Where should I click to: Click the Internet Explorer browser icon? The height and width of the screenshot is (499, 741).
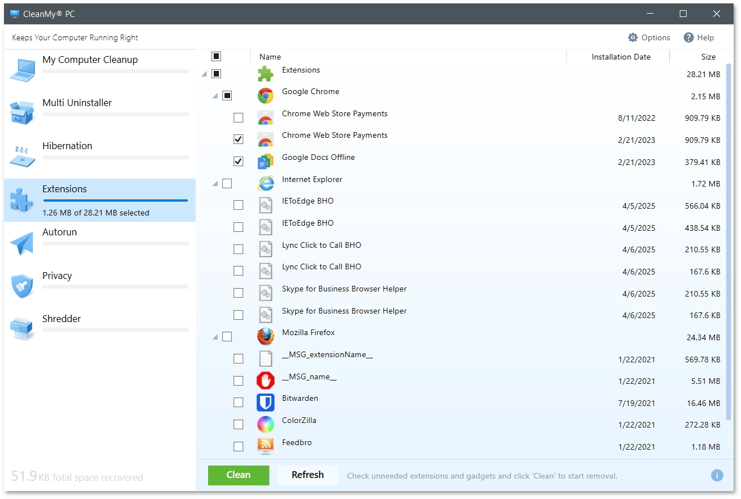[x=265, y=184]
